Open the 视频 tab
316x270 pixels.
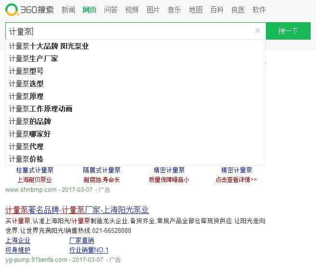(x=132, y=10)
